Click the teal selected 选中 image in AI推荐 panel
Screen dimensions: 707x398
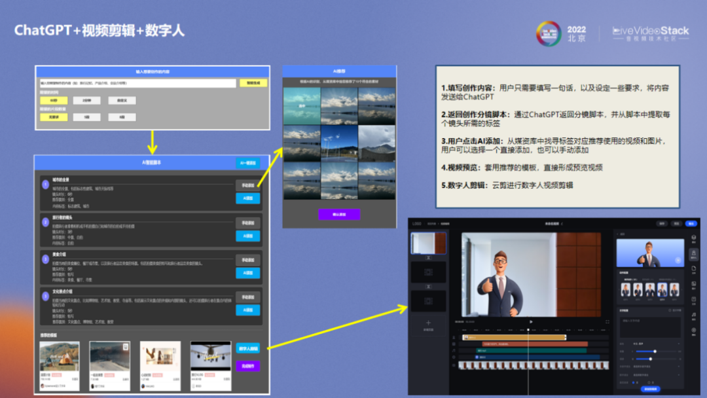pyautogui.click(x=302, y=106)
